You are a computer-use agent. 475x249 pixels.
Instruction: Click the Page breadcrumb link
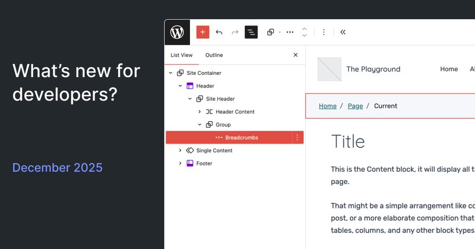pos(355,106)
